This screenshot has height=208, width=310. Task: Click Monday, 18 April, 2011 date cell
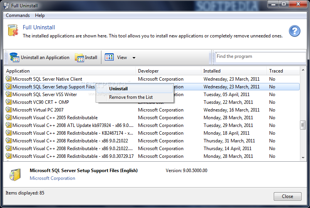tap(227, 133)
